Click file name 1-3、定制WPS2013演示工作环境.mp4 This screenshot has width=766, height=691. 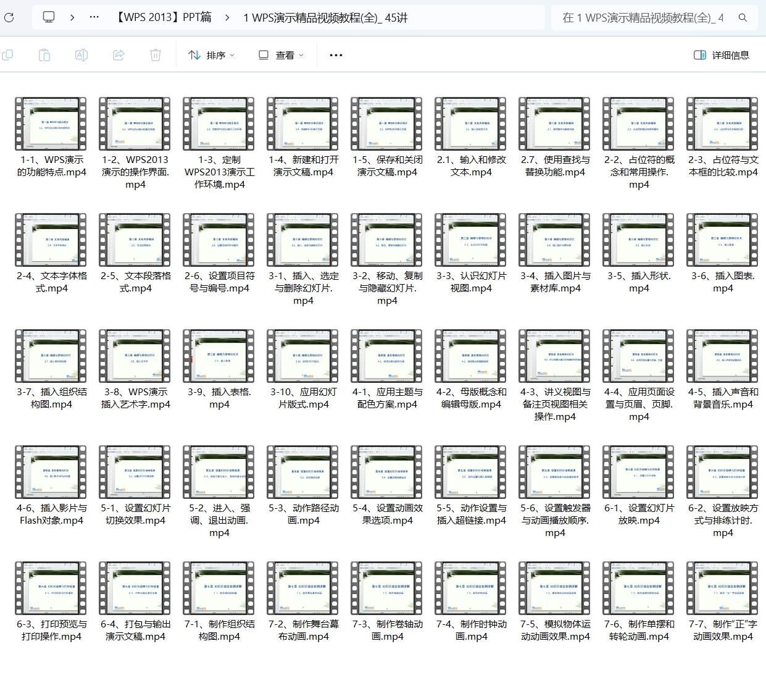point(219,172)
